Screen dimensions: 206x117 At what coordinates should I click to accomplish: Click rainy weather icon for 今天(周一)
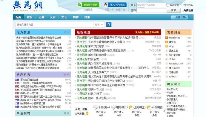tap(96, 107)
